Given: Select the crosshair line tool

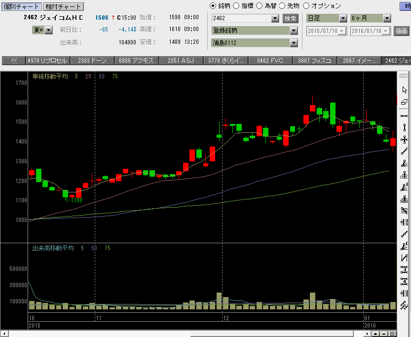Looking at the screenshot, I should [404, 140].
